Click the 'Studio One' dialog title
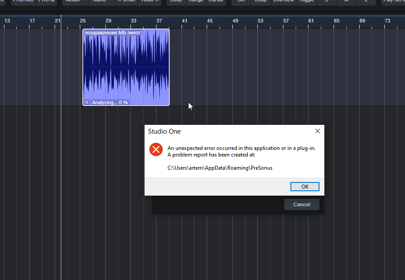 [164, 131]
